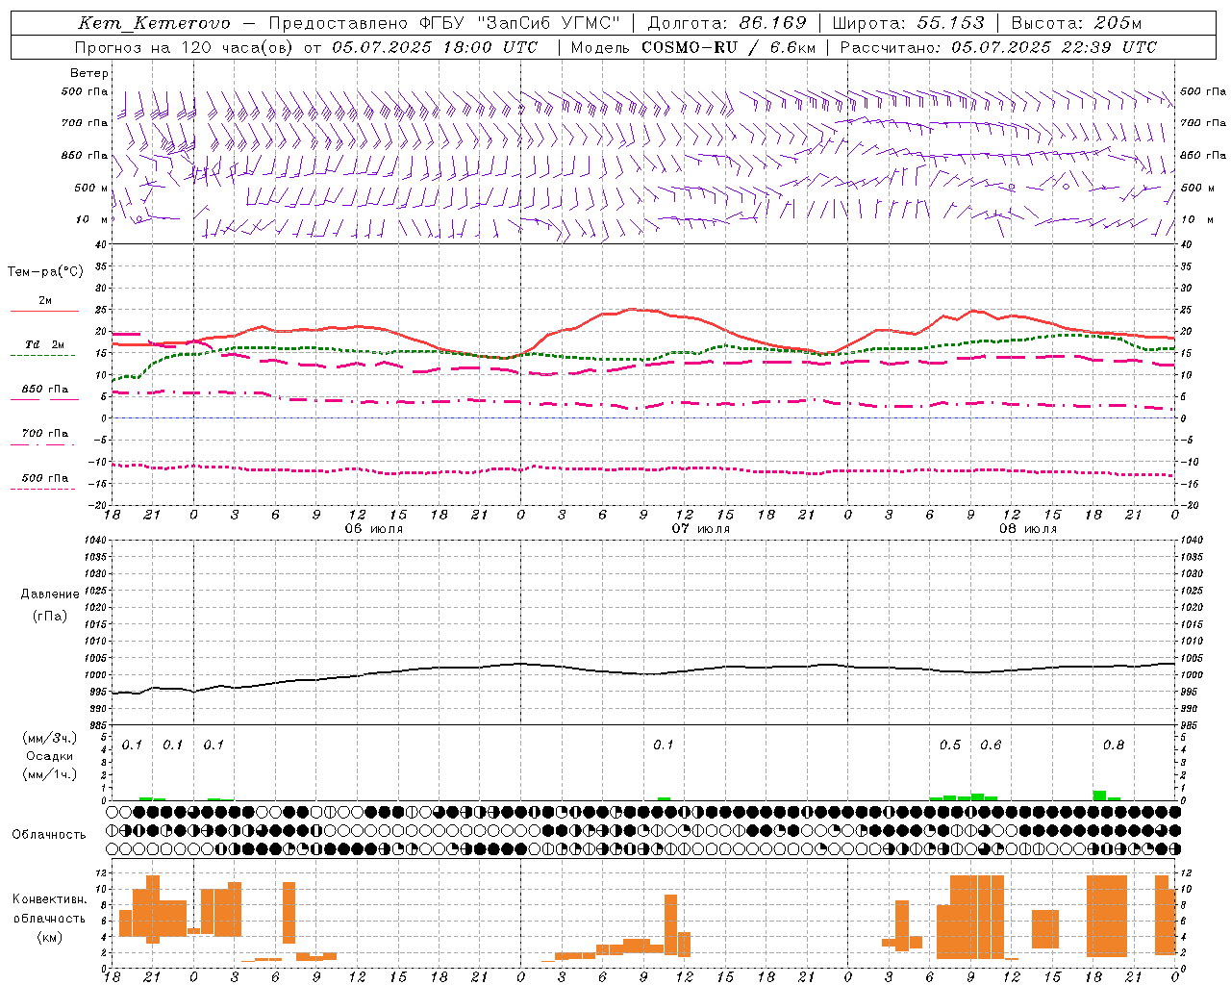Click the '1040' top pressure axis value on left
Image resolution: width=1231 pixels, height=985 pixels.
pos(93,541)
